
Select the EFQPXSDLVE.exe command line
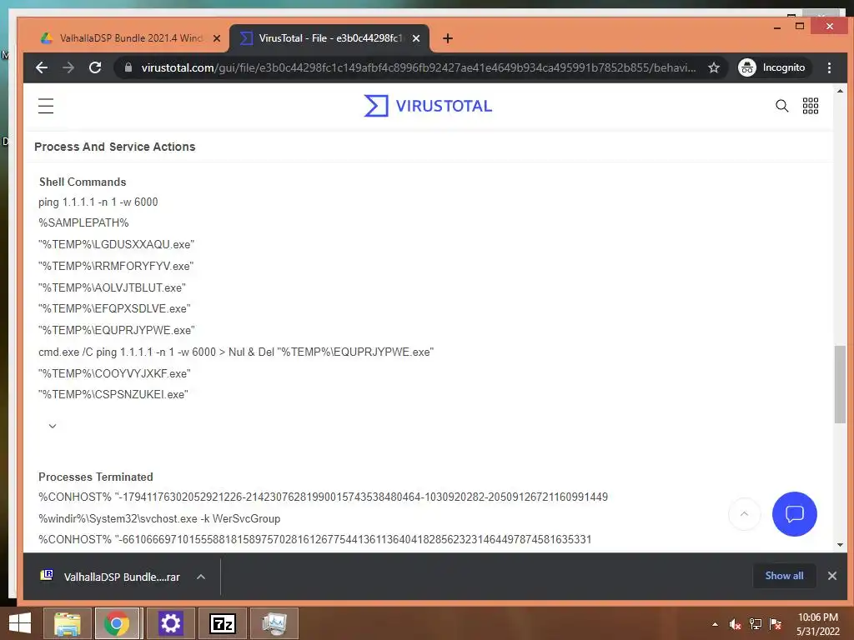(114, 308)
